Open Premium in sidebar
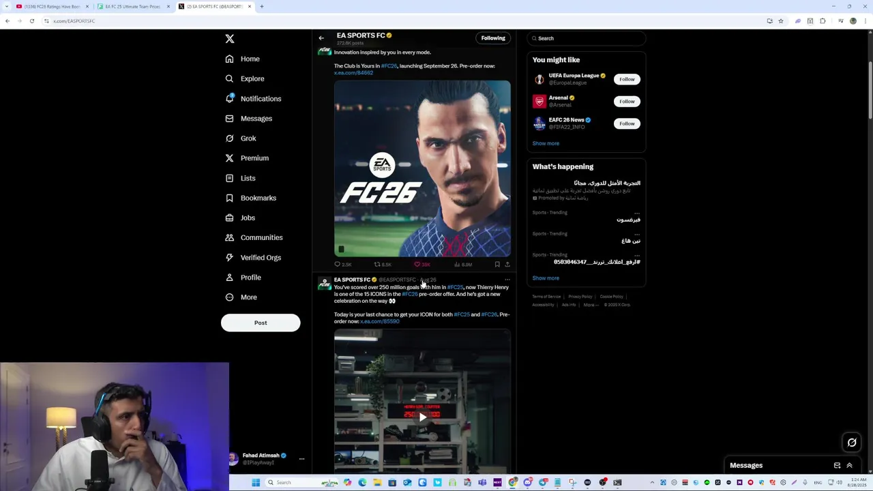 [246, 158]
